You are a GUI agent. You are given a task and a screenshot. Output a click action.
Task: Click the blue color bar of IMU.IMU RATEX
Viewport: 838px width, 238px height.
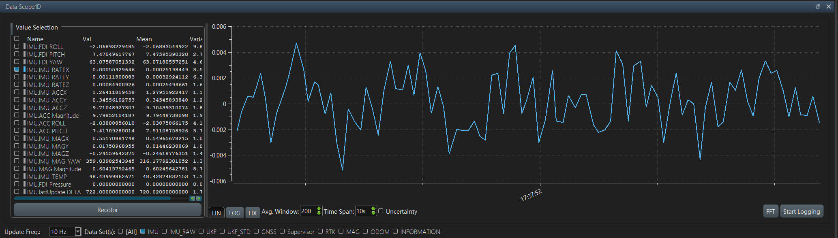24,69
